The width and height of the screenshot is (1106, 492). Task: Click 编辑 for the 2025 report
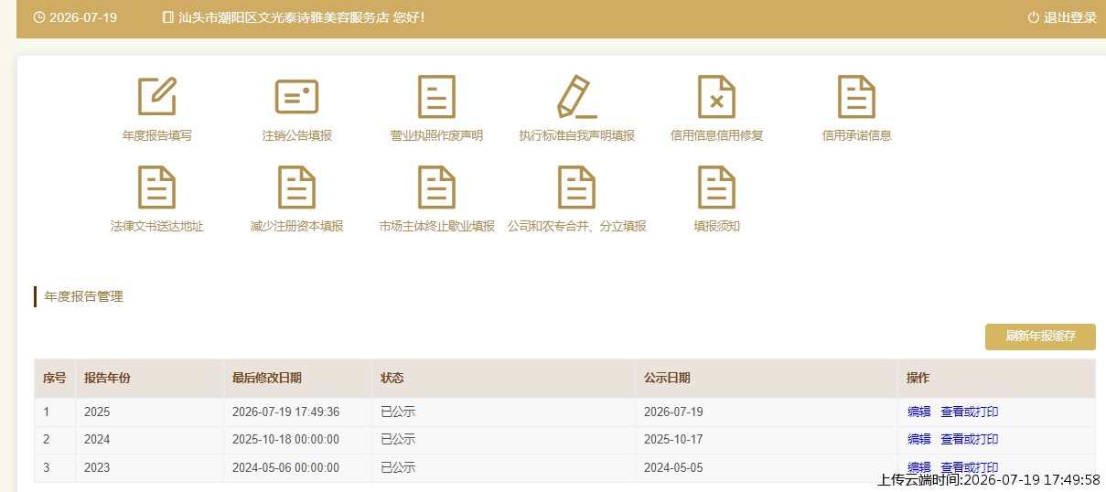tap(918, 412)
